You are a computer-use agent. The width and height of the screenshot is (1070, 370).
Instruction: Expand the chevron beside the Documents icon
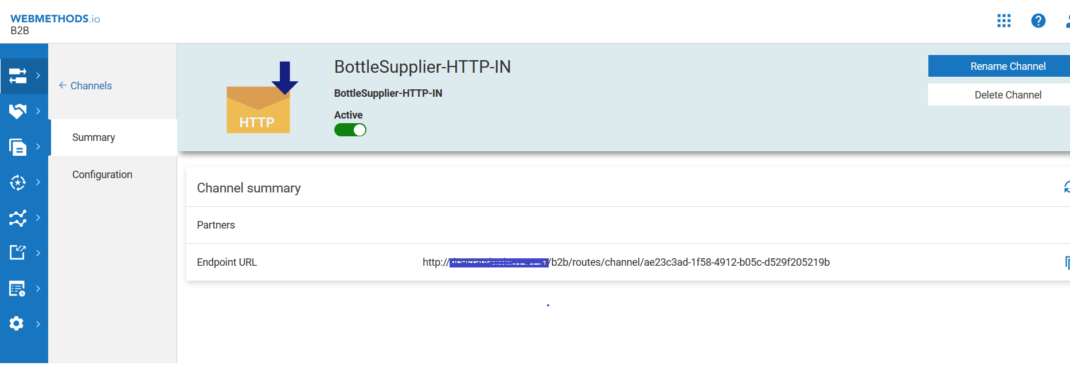pyautogui.click(x=38, y=147)
